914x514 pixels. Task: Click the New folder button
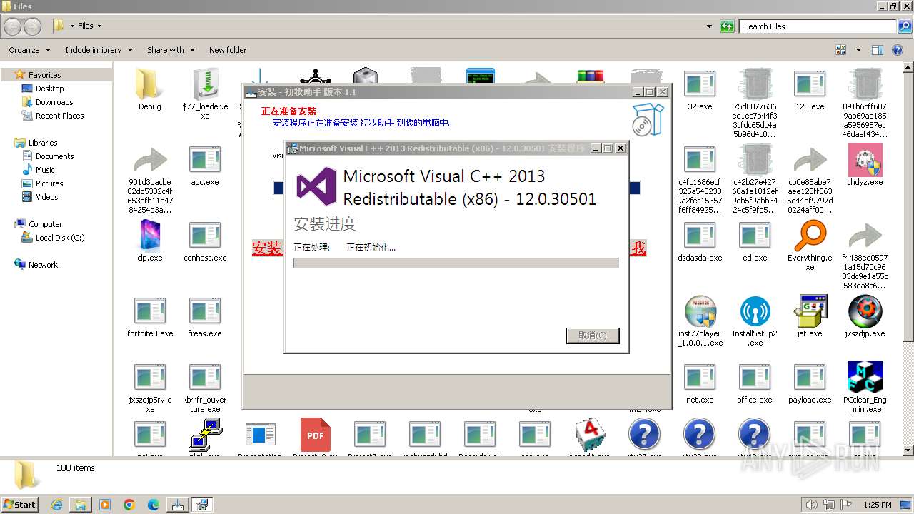click(x=228, y=50)
